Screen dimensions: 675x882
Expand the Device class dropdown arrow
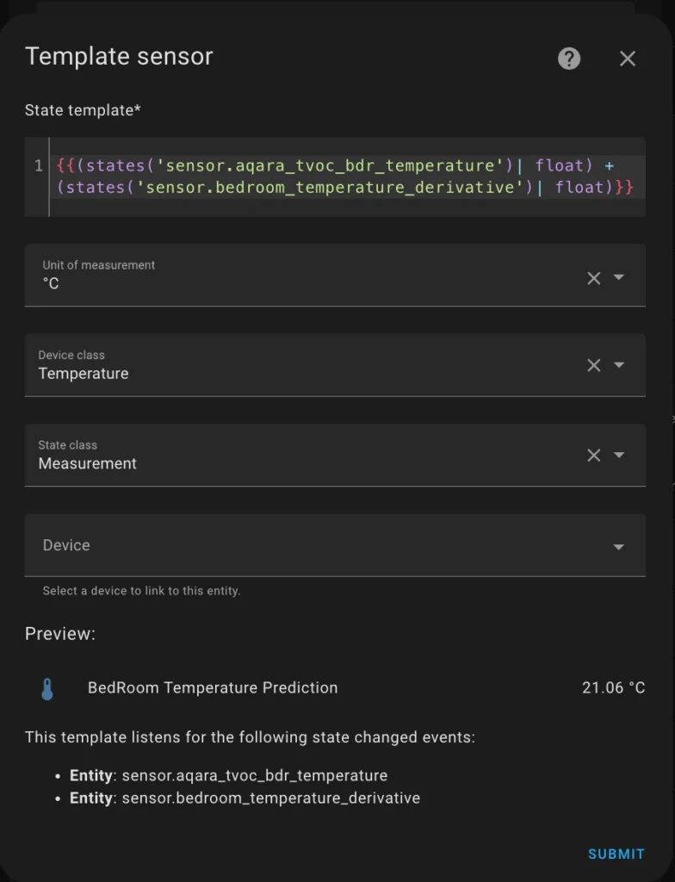(x=619, y=365)
